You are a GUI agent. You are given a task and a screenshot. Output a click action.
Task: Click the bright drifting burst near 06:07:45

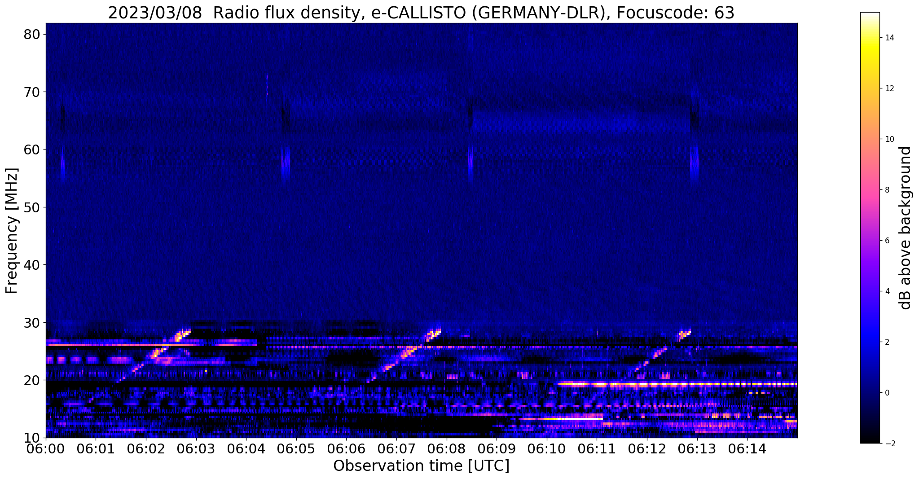433,335
